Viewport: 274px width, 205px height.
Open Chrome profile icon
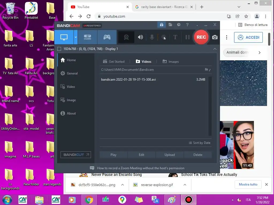click(257, 16)
